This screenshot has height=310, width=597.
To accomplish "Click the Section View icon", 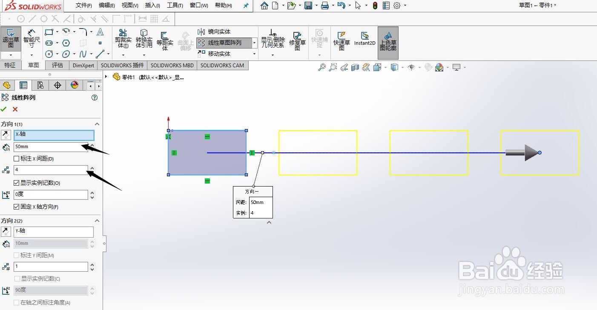I will [x=355, y=67].
